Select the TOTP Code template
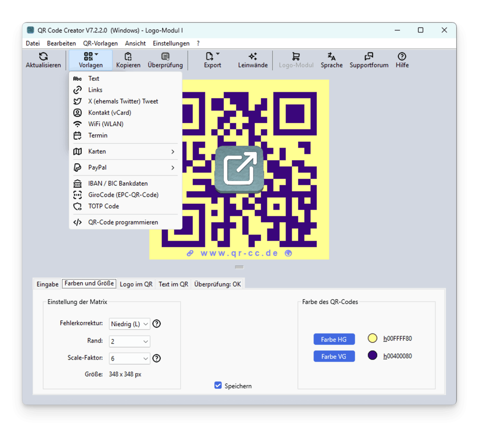Viewport: 479px width, 427px height. [x=125, y=206]
